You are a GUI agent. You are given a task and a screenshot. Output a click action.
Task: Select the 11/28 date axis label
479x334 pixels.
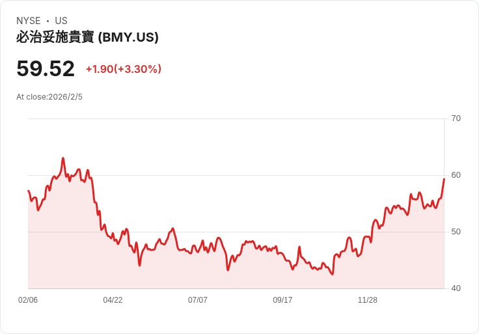(368, 299)
